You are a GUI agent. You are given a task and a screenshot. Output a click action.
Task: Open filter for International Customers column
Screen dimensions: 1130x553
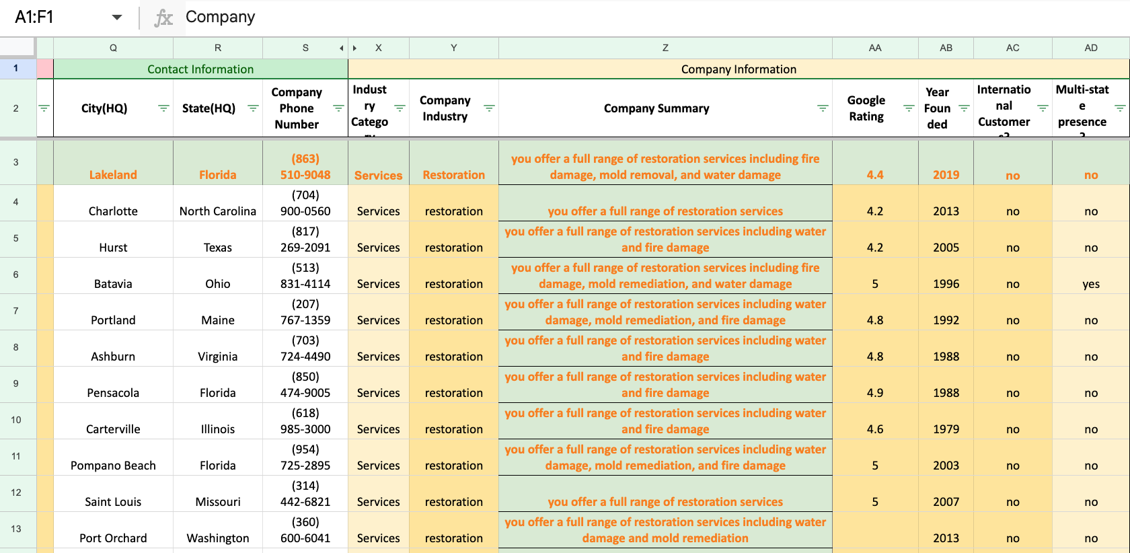[x=1043, y=108]
